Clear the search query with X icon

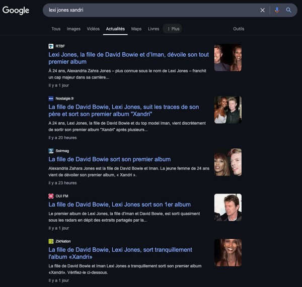tap(262, 10)
